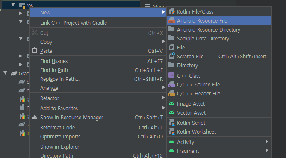The height and width of the screenshot is (158, 286).
Task: Collapse the res folder tree arrow
Action: point(13,5)
